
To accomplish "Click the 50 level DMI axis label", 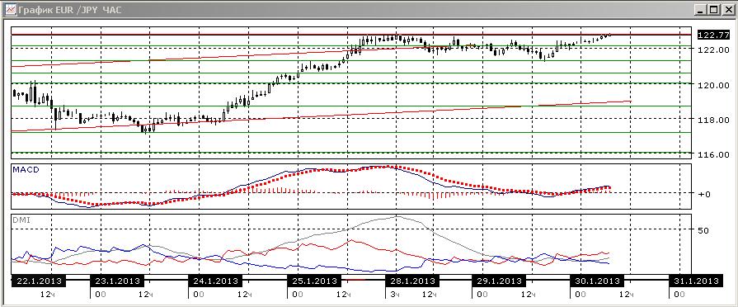I will pyautogui.click(x=703, y=231).
